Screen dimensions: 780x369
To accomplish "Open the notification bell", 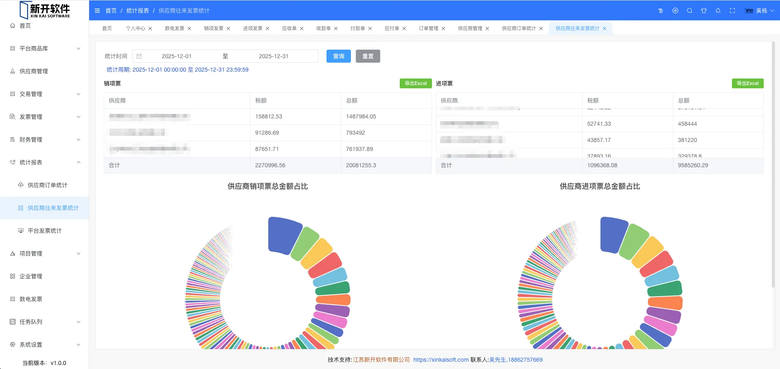I will point(718,11).
